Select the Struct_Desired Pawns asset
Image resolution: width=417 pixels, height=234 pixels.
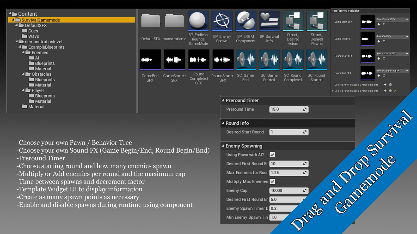pyautogui.click(x=317, y=21)
